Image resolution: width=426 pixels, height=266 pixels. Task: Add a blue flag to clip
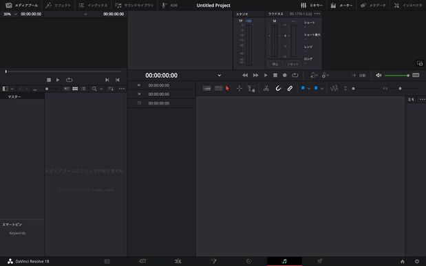[x=303, y=88]
